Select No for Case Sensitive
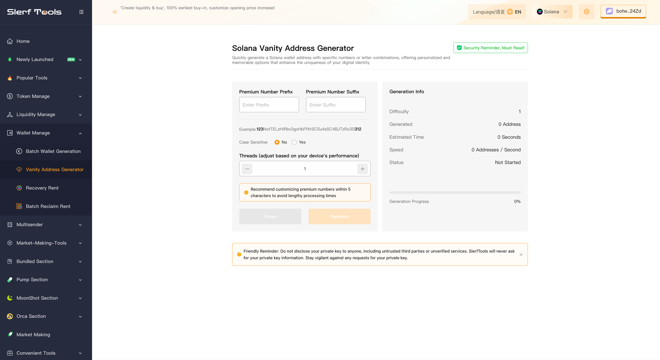The image size is (660, 360). coord(277,142)
